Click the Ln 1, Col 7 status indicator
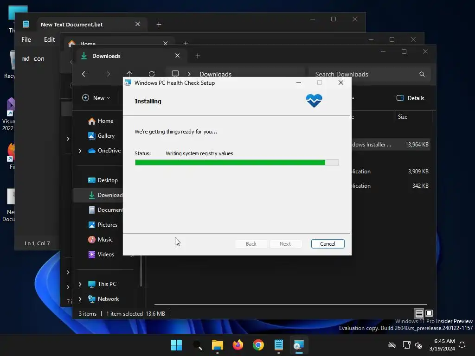Screen dimensions: 475x356 coord(37,243)
